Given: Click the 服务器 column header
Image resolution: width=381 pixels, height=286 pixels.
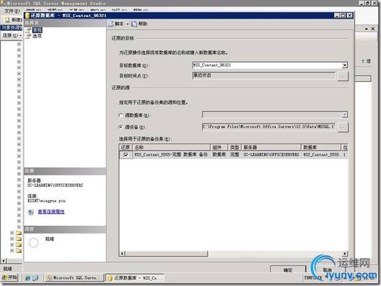Looking at the screenshot, I should pos(272,147).
